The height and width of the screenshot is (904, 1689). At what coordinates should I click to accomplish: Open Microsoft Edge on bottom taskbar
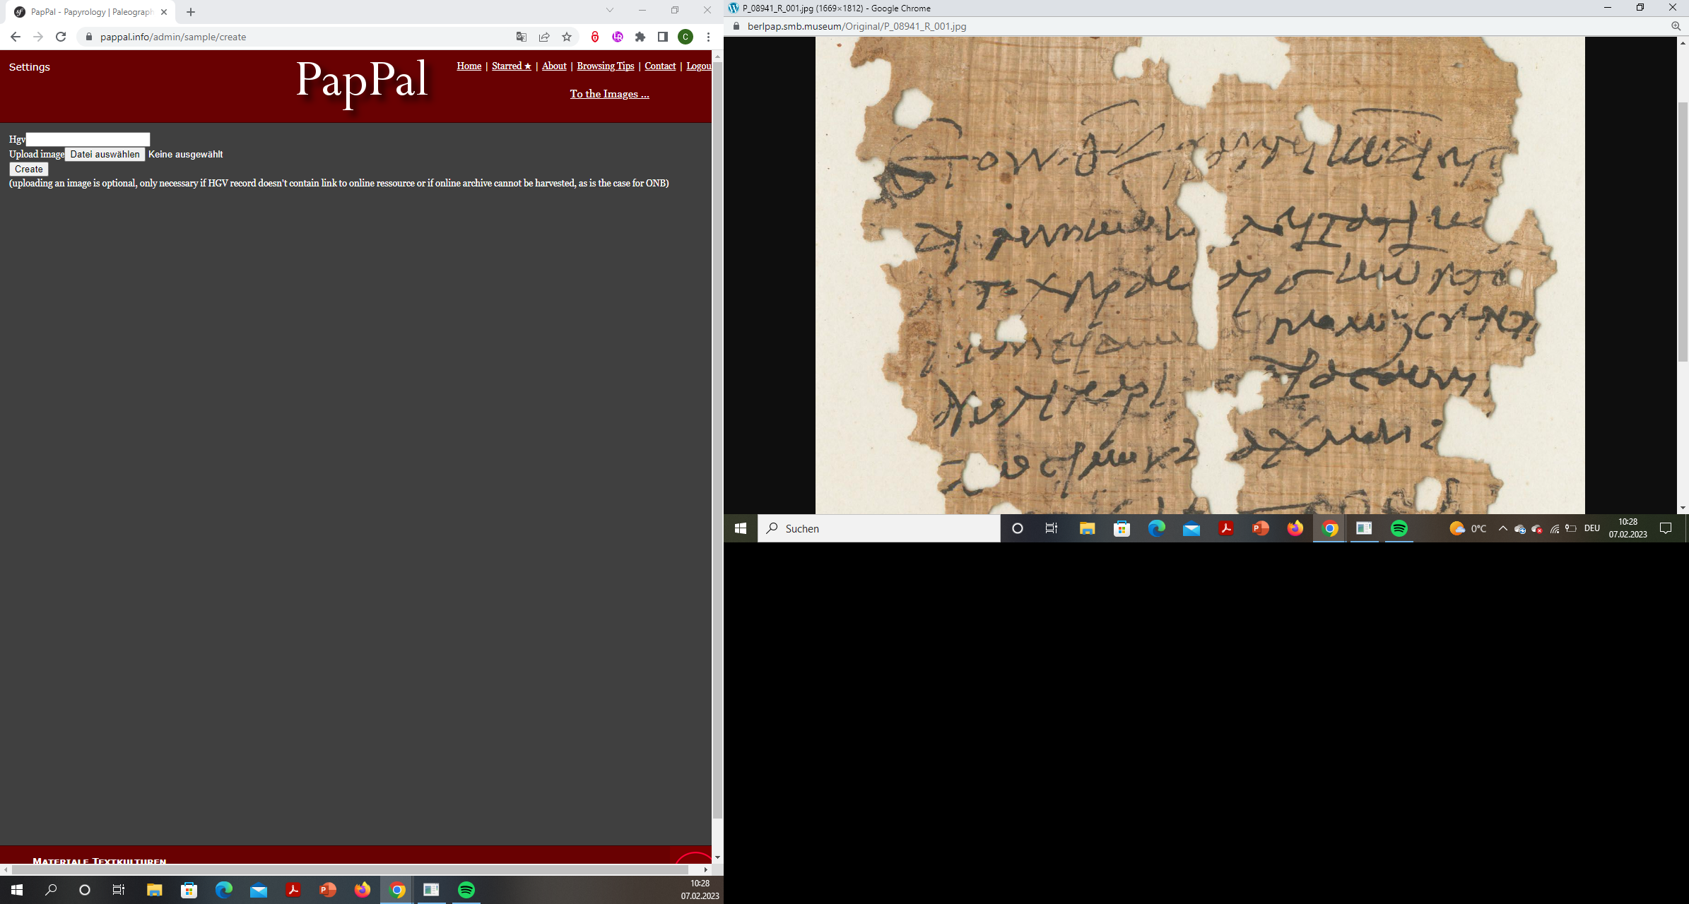tap(223, 890)
